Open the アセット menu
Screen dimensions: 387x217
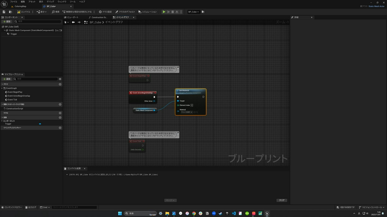32,2
